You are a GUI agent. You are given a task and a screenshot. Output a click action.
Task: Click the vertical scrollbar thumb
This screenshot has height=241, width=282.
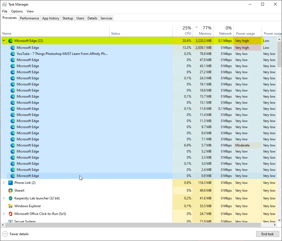coord(279,54)
